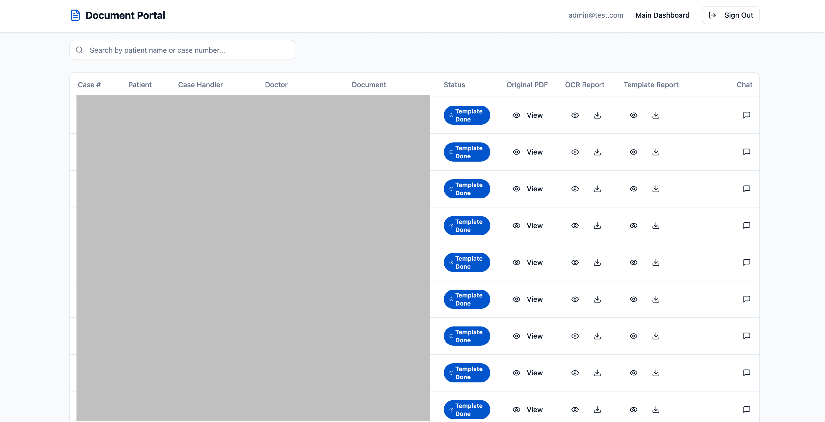The height and width of the screenshot is (422, 825).
Task: View the original PDF in the second row
Action: [527, 152]
